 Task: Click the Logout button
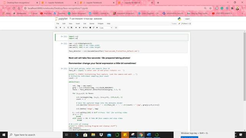187,19
